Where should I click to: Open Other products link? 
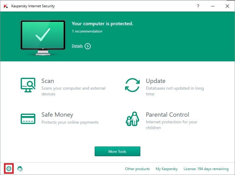[x=137, y=169]
